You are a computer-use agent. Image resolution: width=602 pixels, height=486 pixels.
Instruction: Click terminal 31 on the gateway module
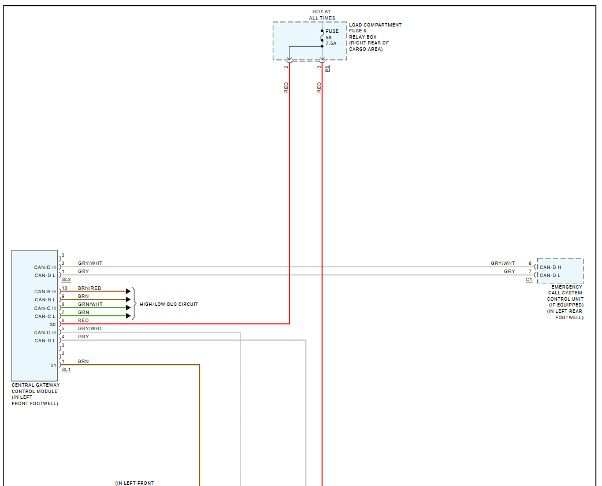pyautogui.click(x=53, y=365)
